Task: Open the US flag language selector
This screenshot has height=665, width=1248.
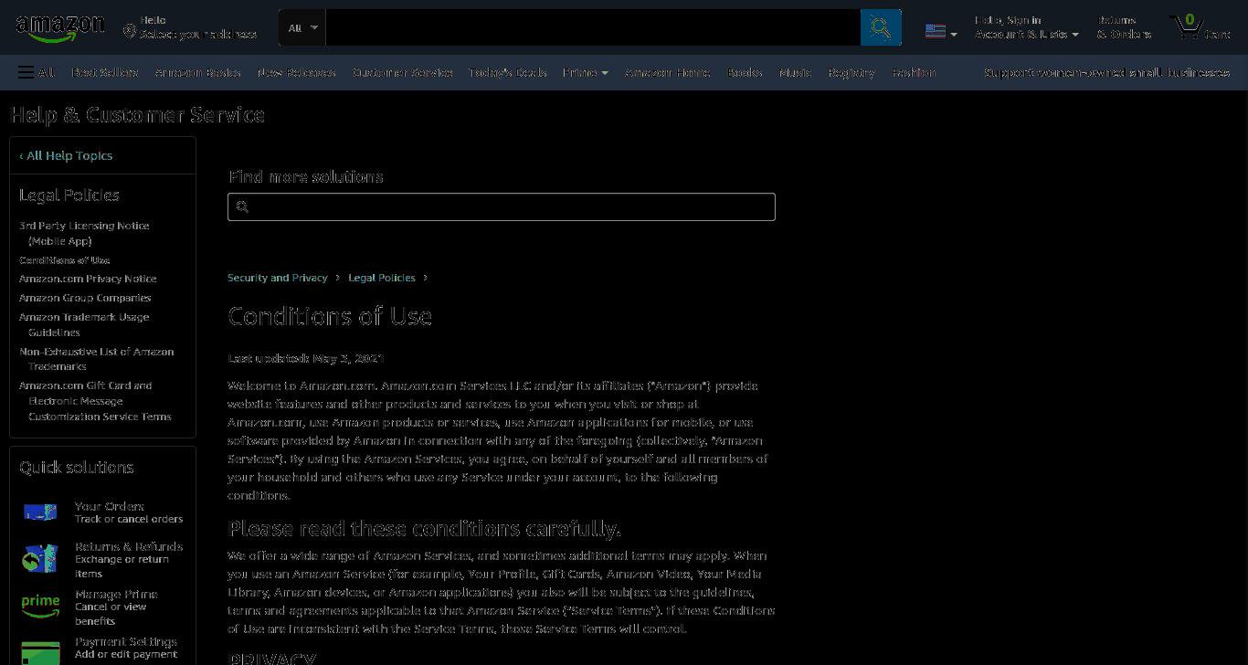Action: (x=941, y=31)
